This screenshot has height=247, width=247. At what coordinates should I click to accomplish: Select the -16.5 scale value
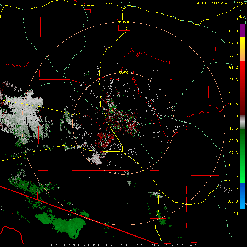pyautogui.click(x=232, y=128)
